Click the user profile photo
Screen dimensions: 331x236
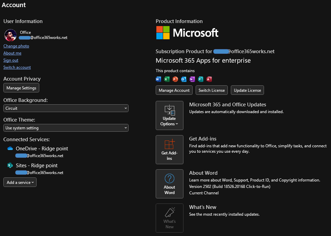coord(10,35)
